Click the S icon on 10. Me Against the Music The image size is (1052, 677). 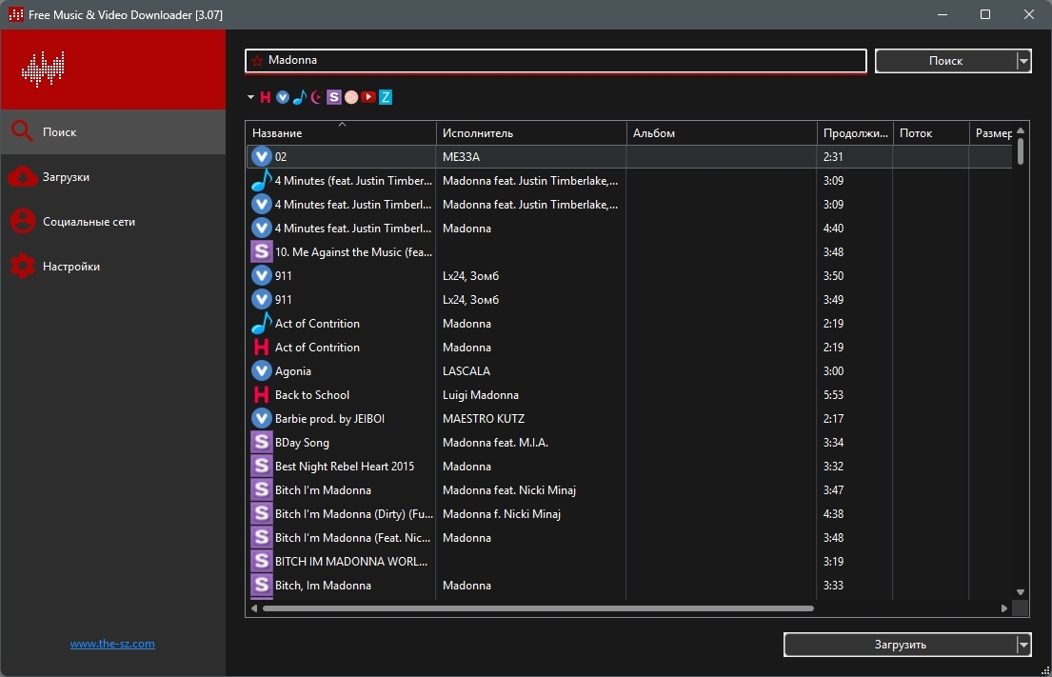[x=262, y=251]
